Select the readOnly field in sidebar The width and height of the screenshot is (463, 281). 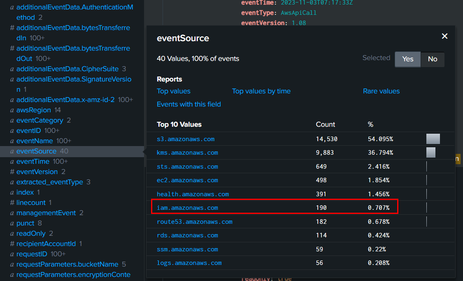(31, 234)
